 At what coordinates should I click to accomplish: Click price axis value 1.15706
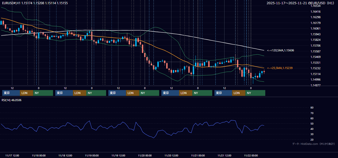click(316, 46)
